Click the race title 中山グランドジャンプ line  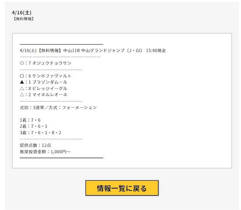click(93, 50)
